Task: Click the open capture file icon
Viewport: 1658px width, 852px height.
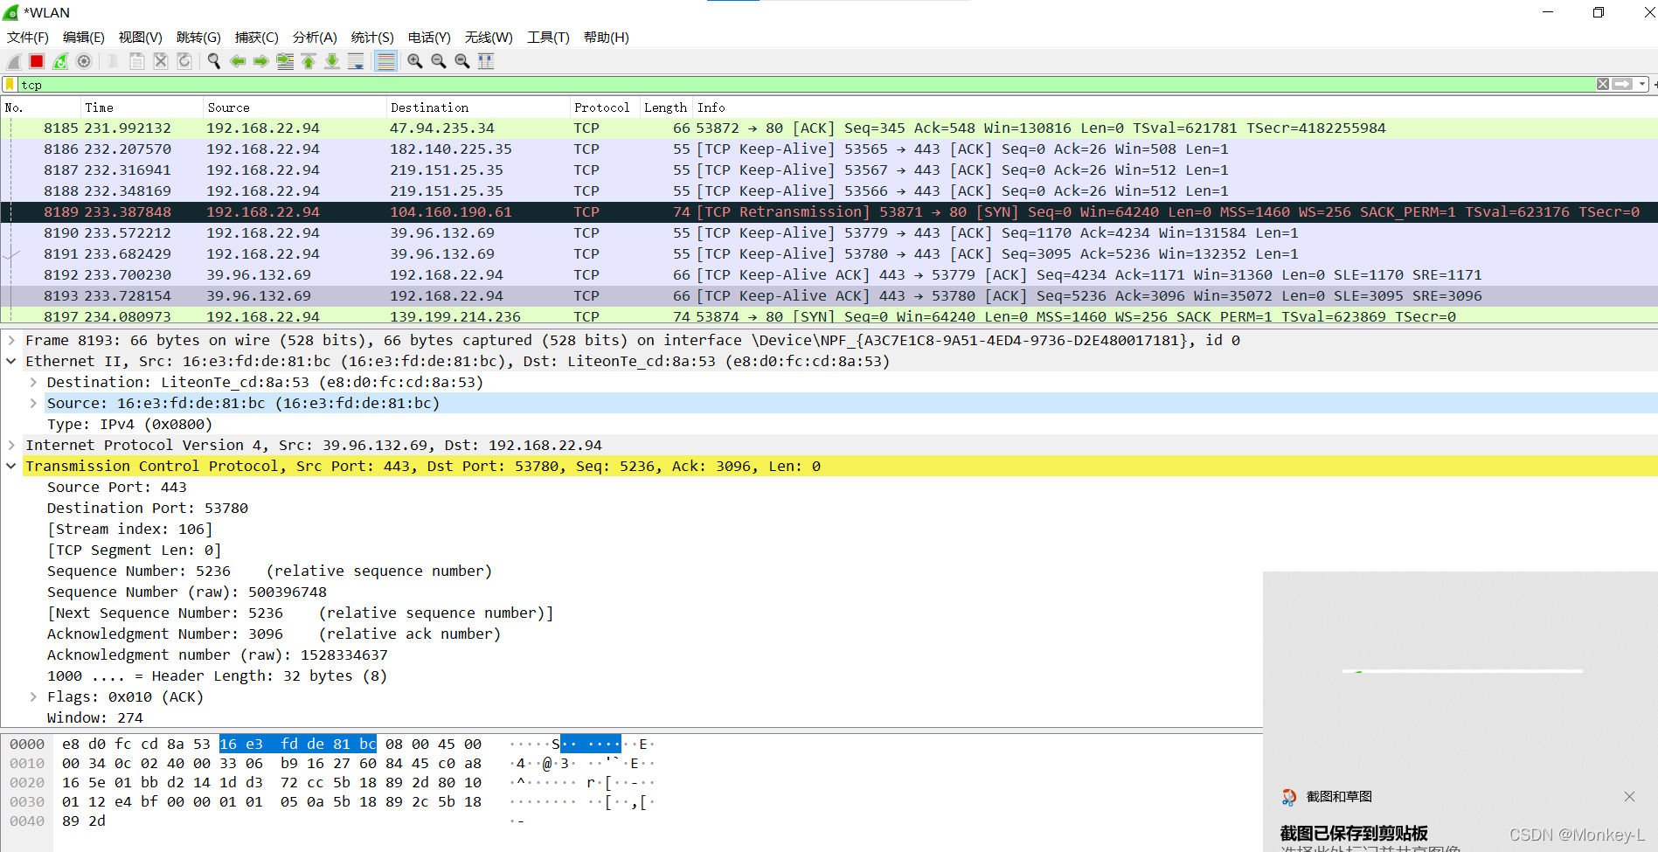Action: tap(114, 61)
